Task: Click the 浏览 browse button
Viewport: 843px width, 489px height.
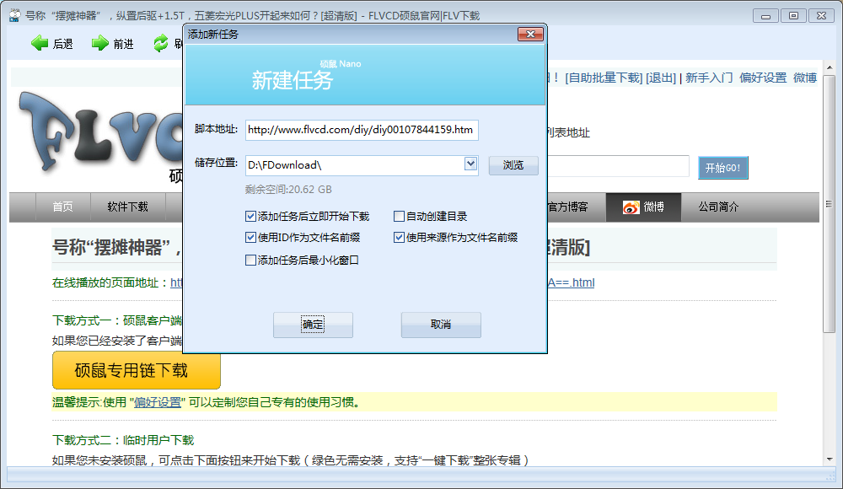Action: point(513,165)
